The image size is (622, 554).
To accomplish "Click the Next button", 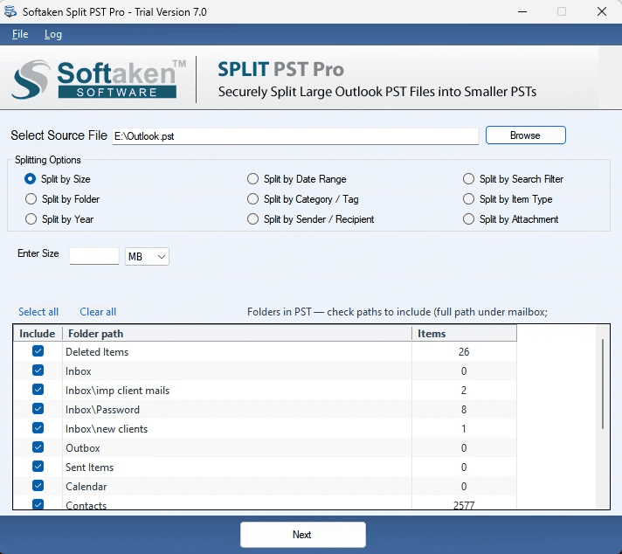I will click(x=302, y=535).
